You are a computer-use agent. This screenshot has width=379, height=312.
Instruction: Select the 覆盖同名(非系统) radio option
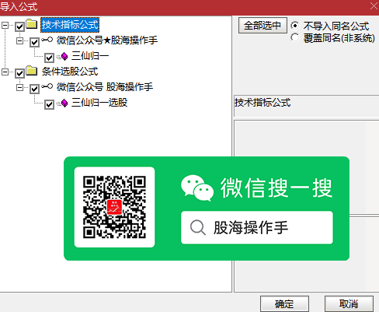(294, 37)
